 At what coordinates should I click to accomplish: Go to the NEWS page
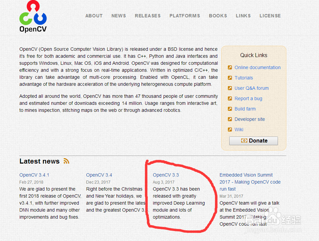118,16
